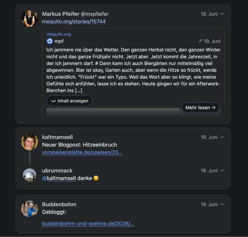Click the pencil edited icon beside 19. Juni
Viewport: 248px width, 237px height.
pos(200,41)
